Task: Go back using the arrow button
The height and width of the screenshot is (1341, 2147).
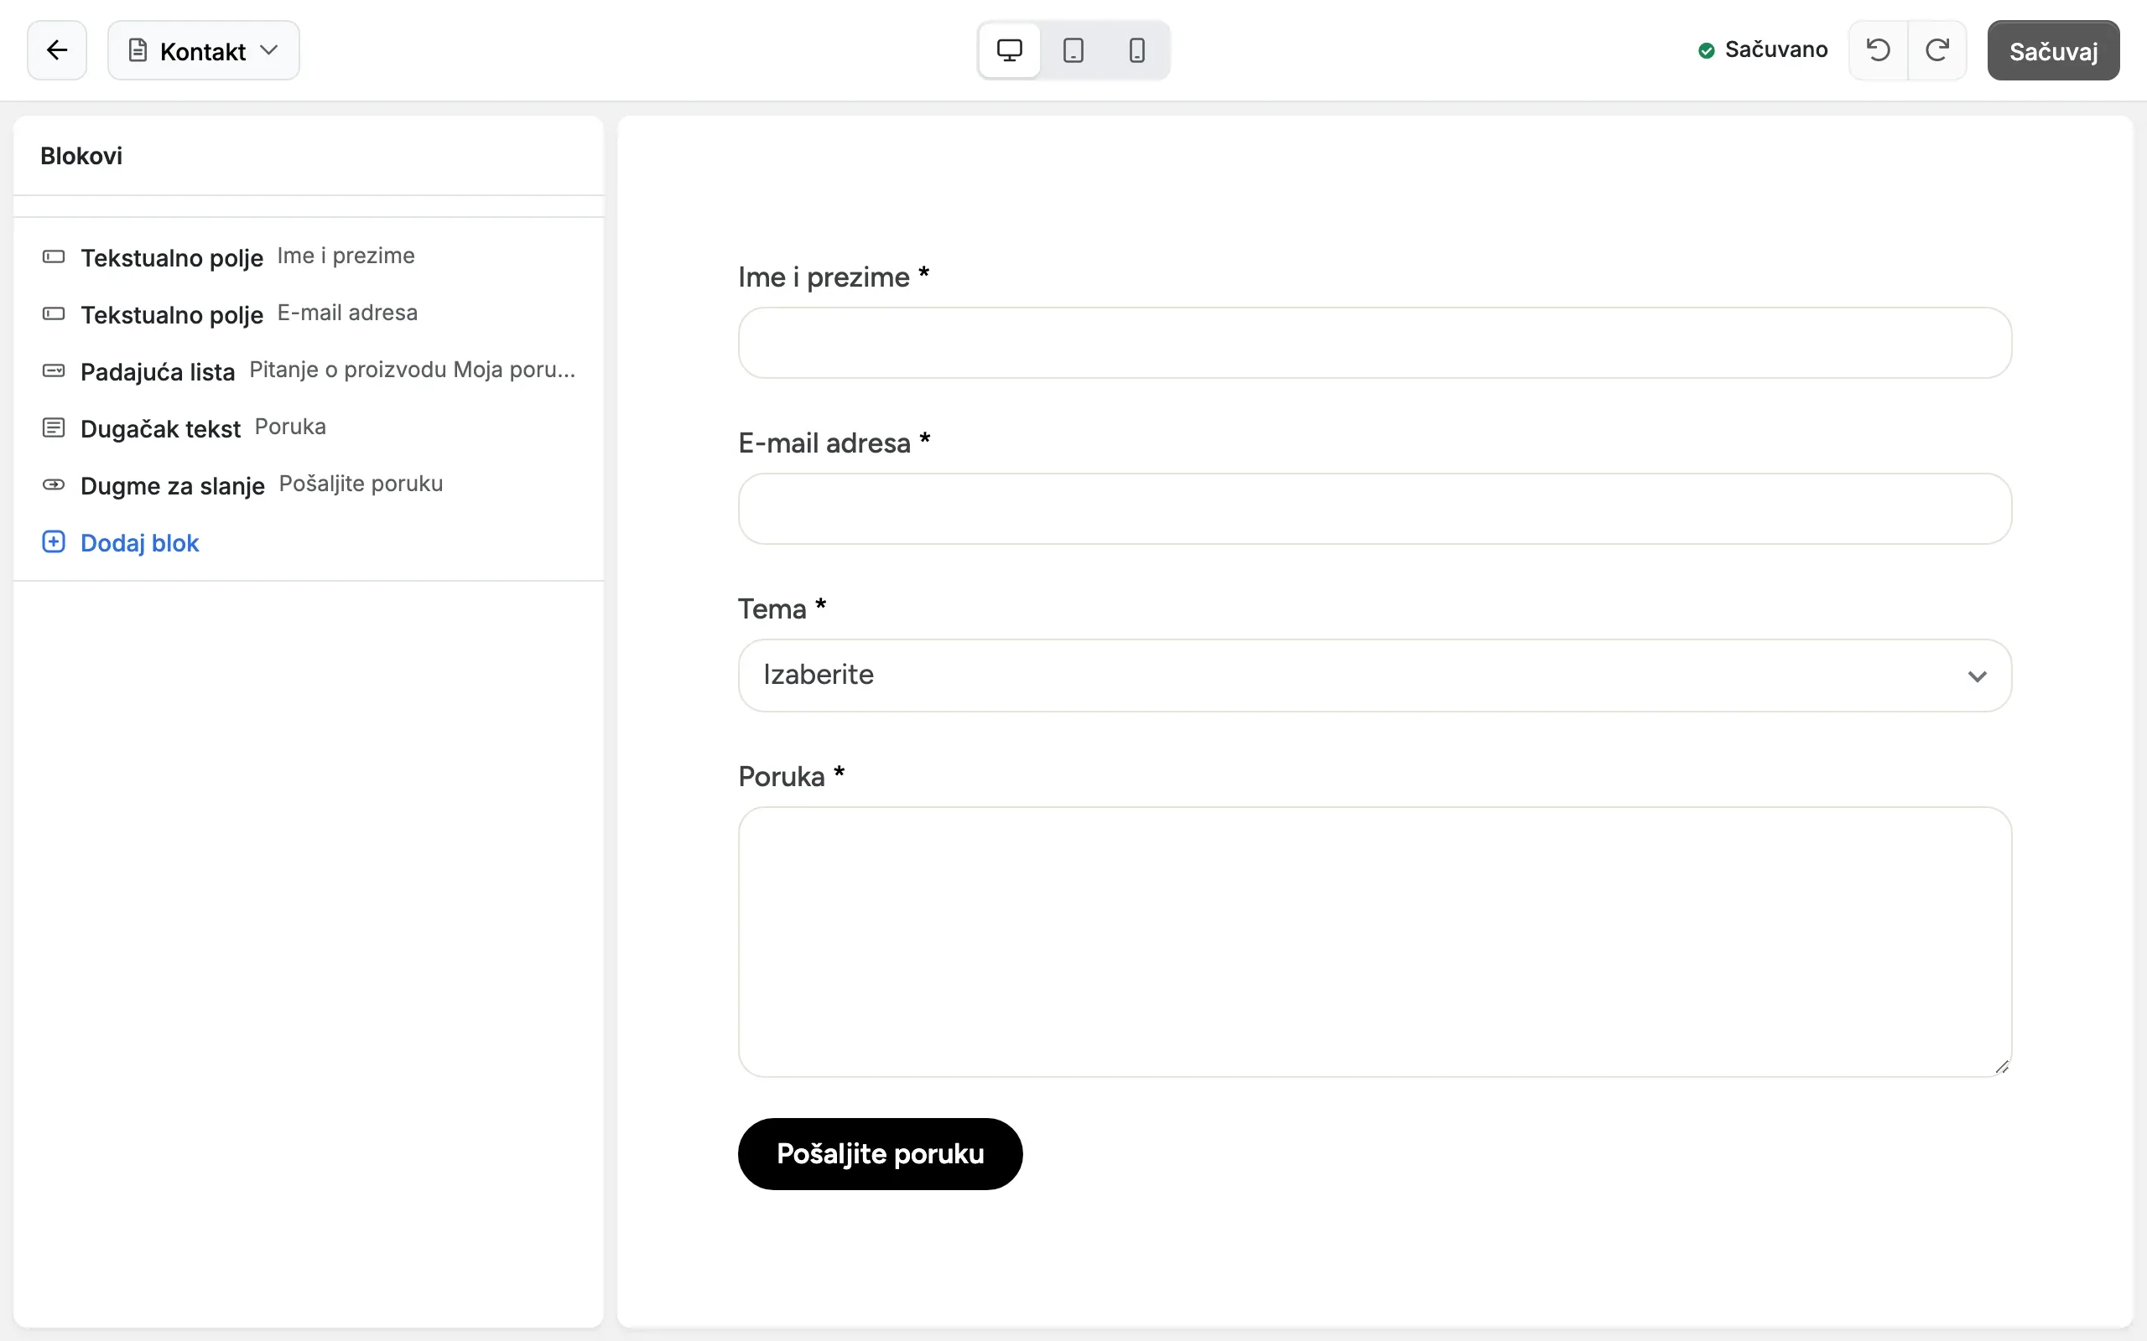Action: tap(57, 50)
